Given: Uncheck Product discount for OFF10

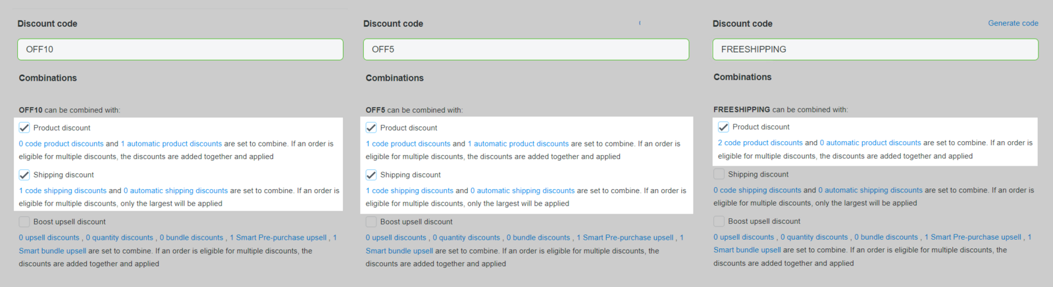Looking at the screenshot, I should [24, 127].
